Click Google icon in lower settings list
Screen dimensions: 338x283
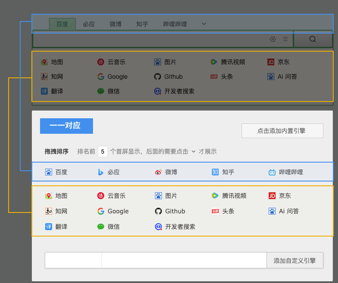click(x=101, y=211)
